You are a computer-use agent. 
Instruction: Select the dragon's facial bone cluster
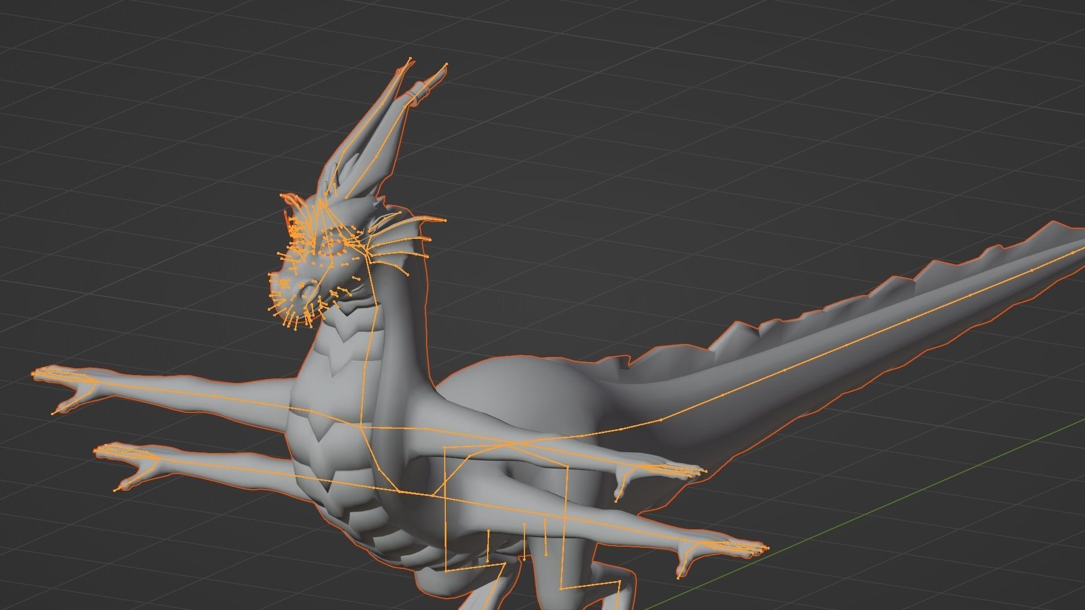pos(316,263)
